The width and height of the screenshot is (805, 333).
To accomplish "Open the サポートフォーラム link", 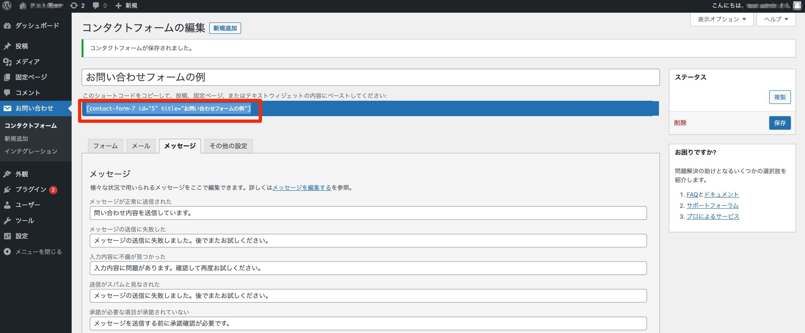I will (x=712, y=205).
